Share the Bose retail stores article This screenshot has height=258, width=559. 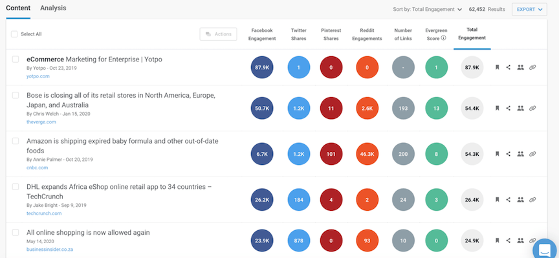point(509,108)
